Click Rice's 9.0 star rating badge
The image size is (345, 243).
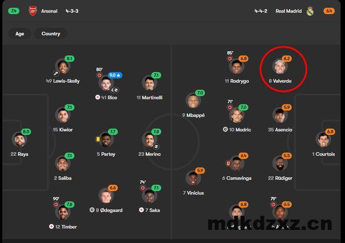click(x=115, y=75)
